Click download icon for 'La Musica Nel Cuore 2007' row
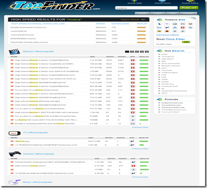The height and width of the screenshot is (188, 207). (x=12, y=120)
